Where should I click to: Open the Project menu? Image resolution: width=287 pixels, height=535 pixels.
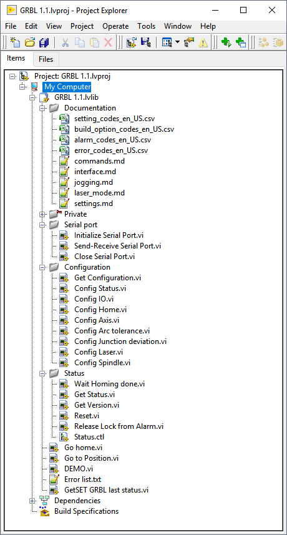point(82,26)
